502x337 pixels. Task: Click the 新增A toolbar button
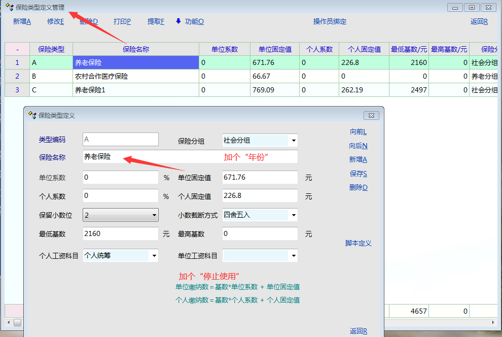[x=22, y=21]
